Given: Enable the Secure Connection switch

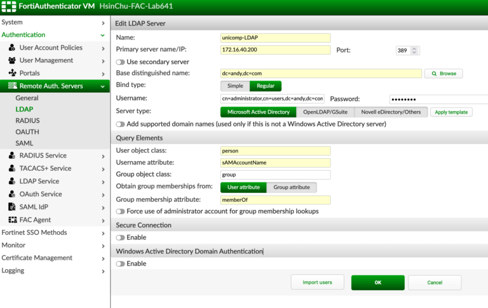Looking at the screenshot, I should [120, 238].
